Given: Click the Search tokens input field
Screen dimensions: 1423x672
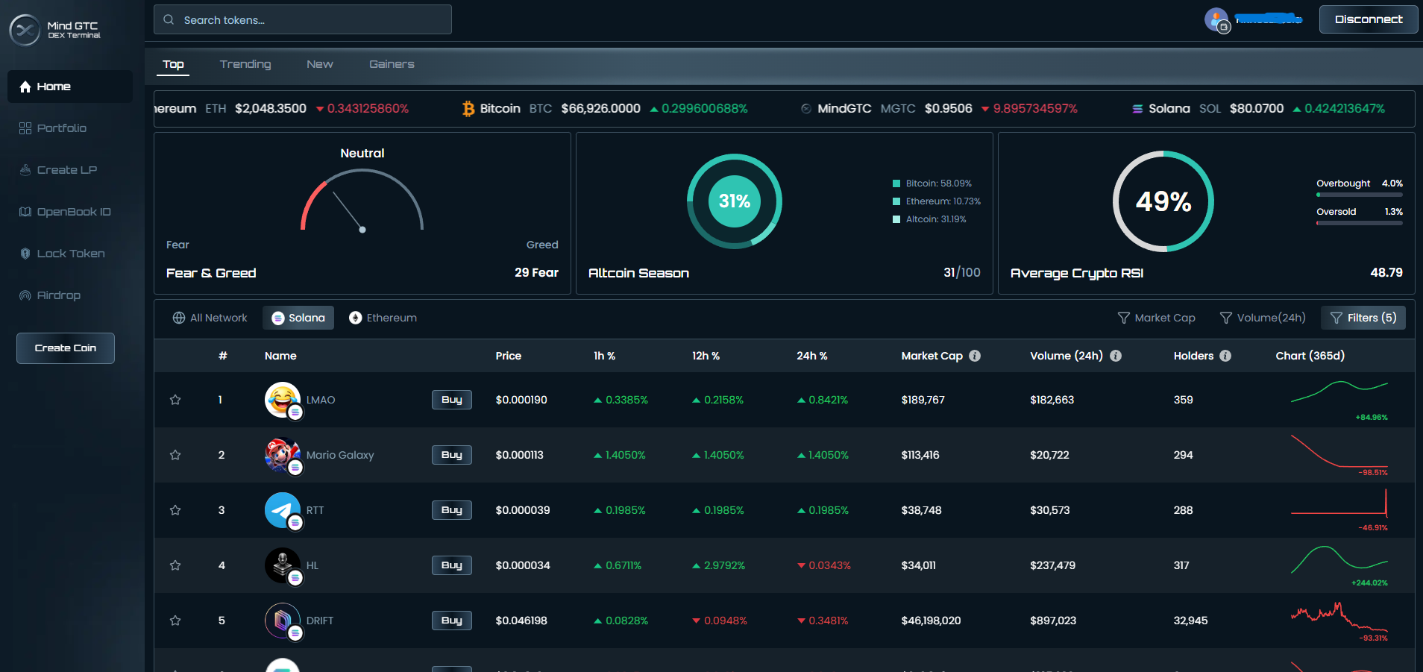Looking at the screenshot, I should click(302, 19).
